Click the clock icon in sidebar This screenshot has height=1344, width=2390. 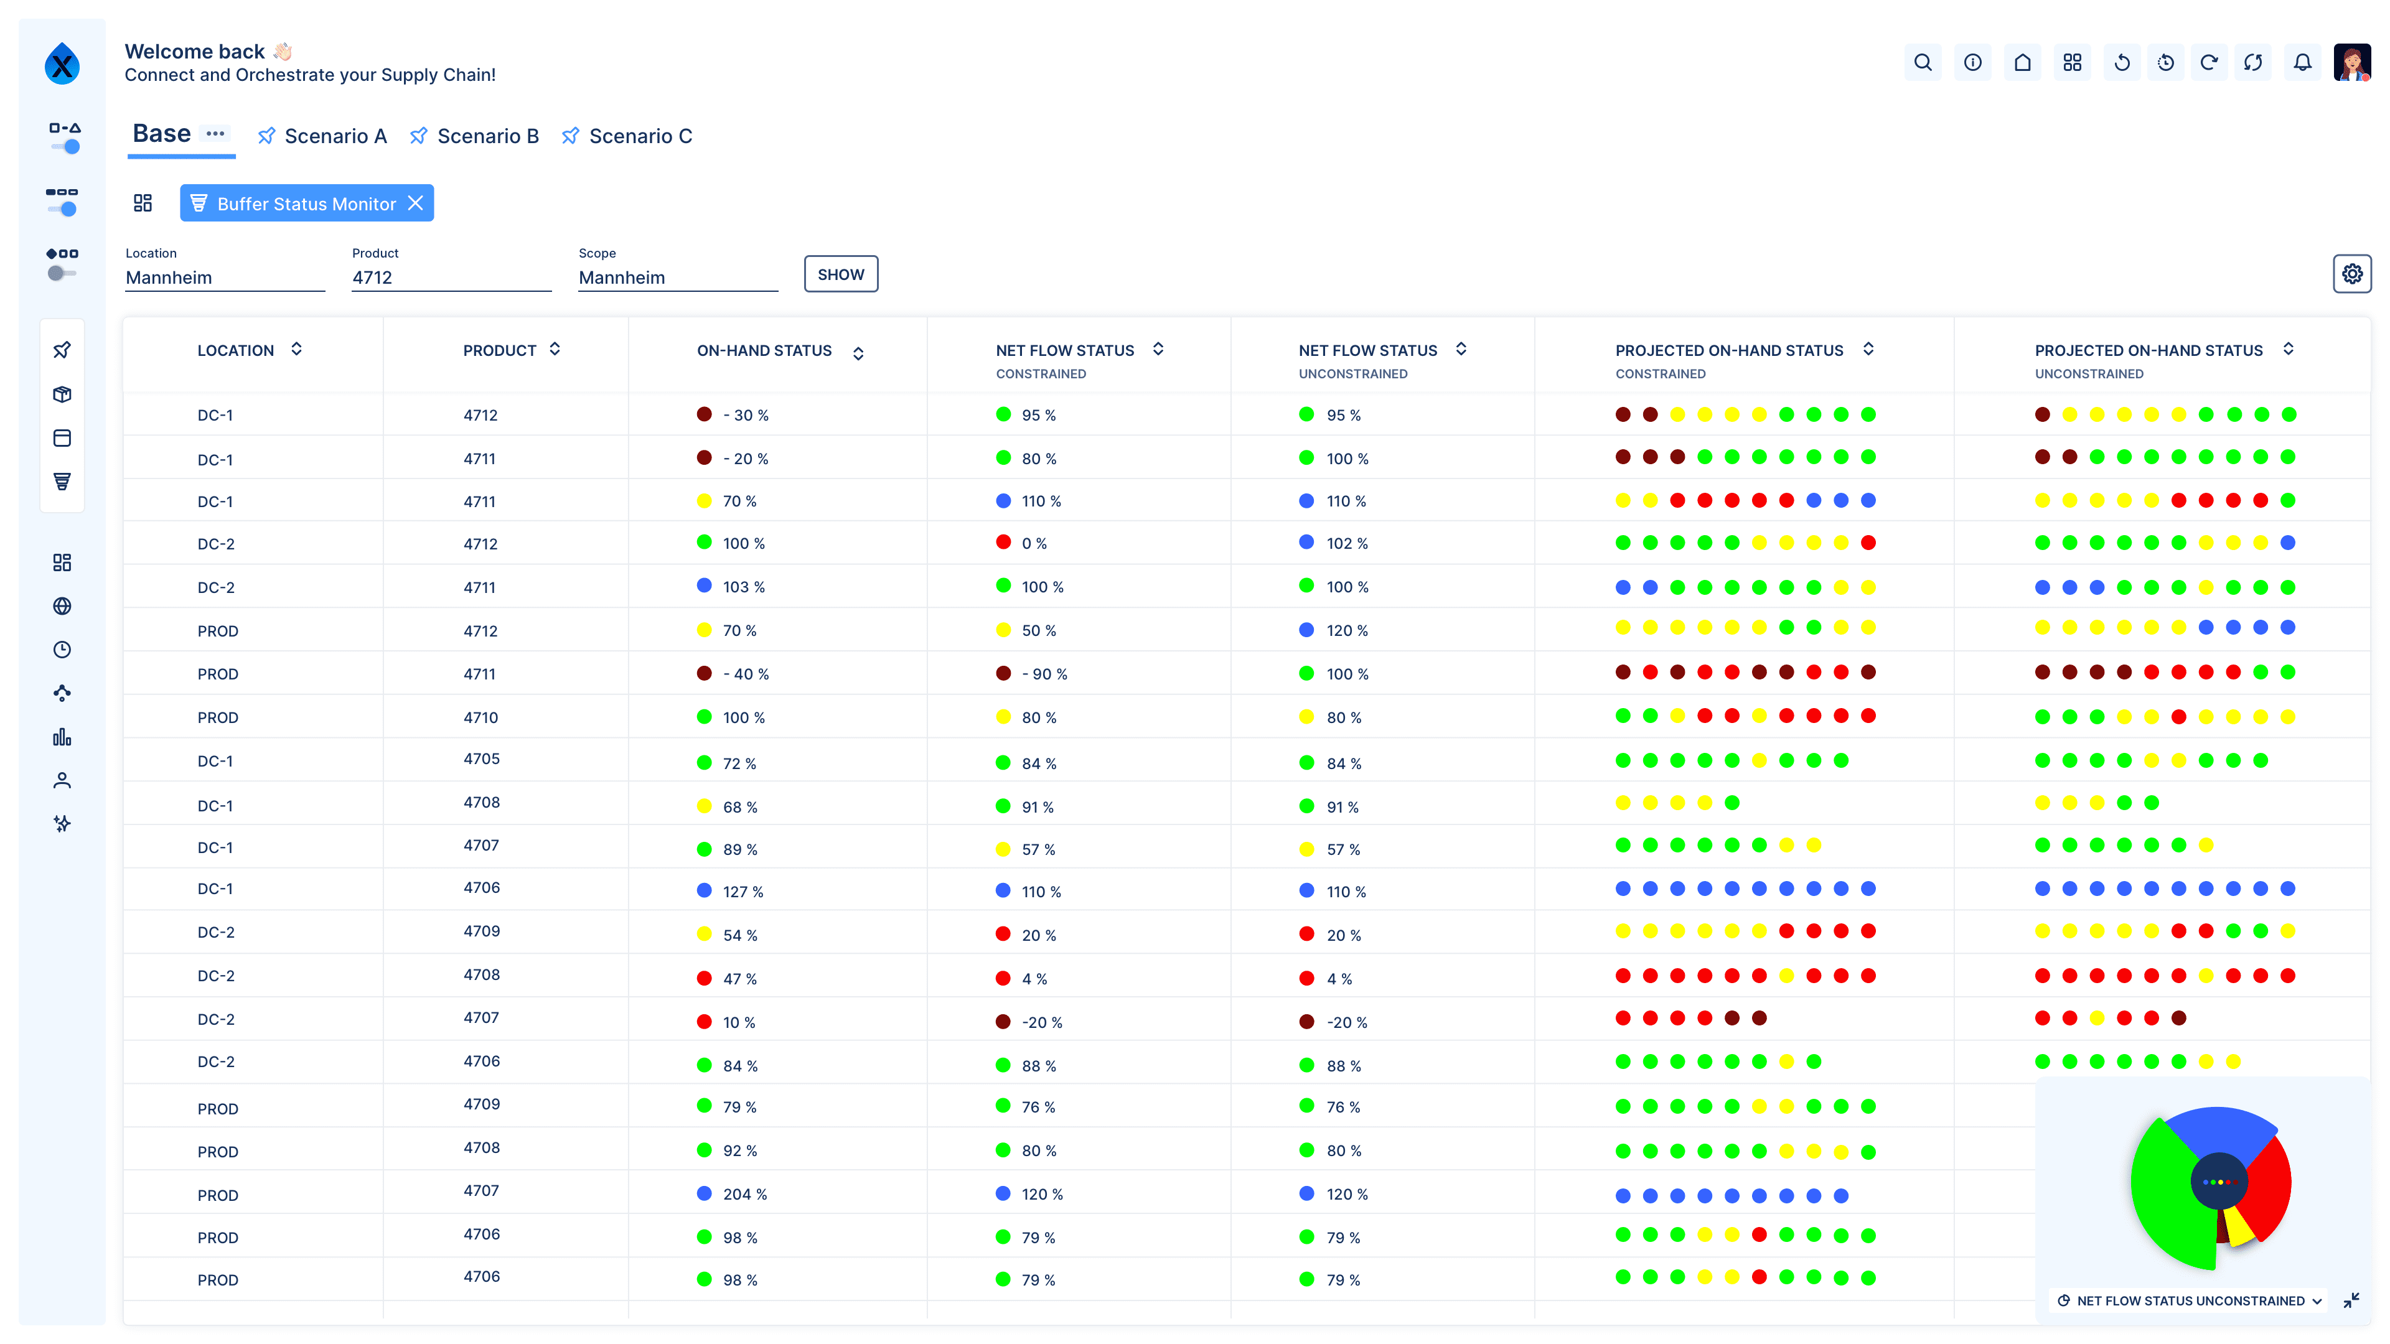tap(62, 649)
